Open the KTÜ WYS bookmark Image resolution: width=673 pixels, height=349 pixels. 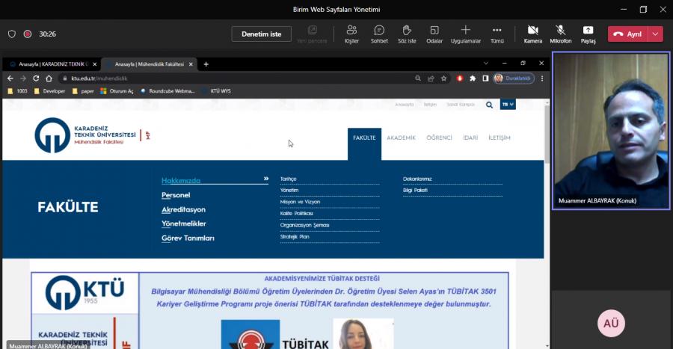[x=216, y=91]
